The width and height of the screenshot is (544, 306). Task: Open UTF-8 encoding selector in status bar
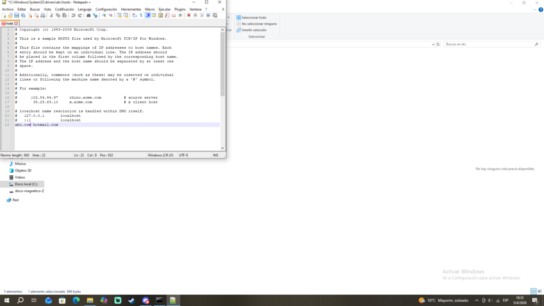pyautogui.click(x=183, y=155)
